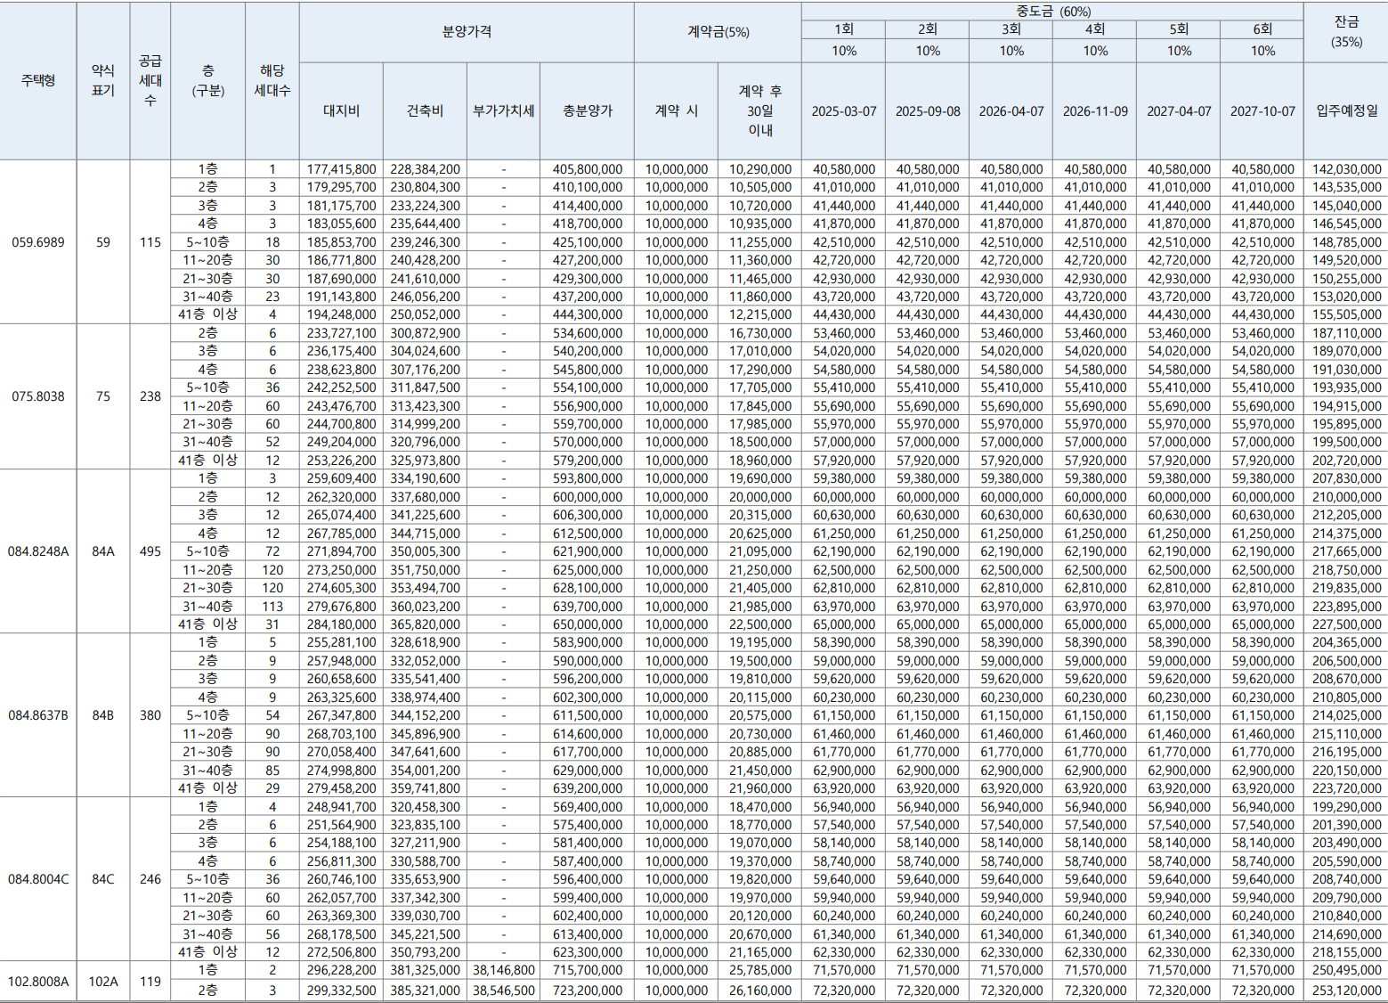Select the 6회 installment header
Viewport: 1388px width, 1003px height.
[x=1262, y=29]
